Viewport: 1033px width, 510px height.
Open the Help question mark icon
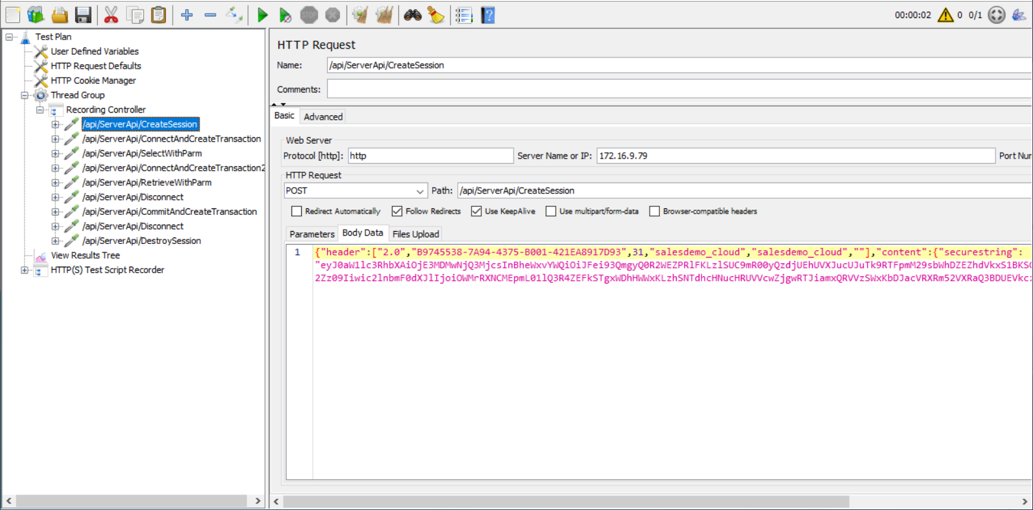click(x=488, y=15)
